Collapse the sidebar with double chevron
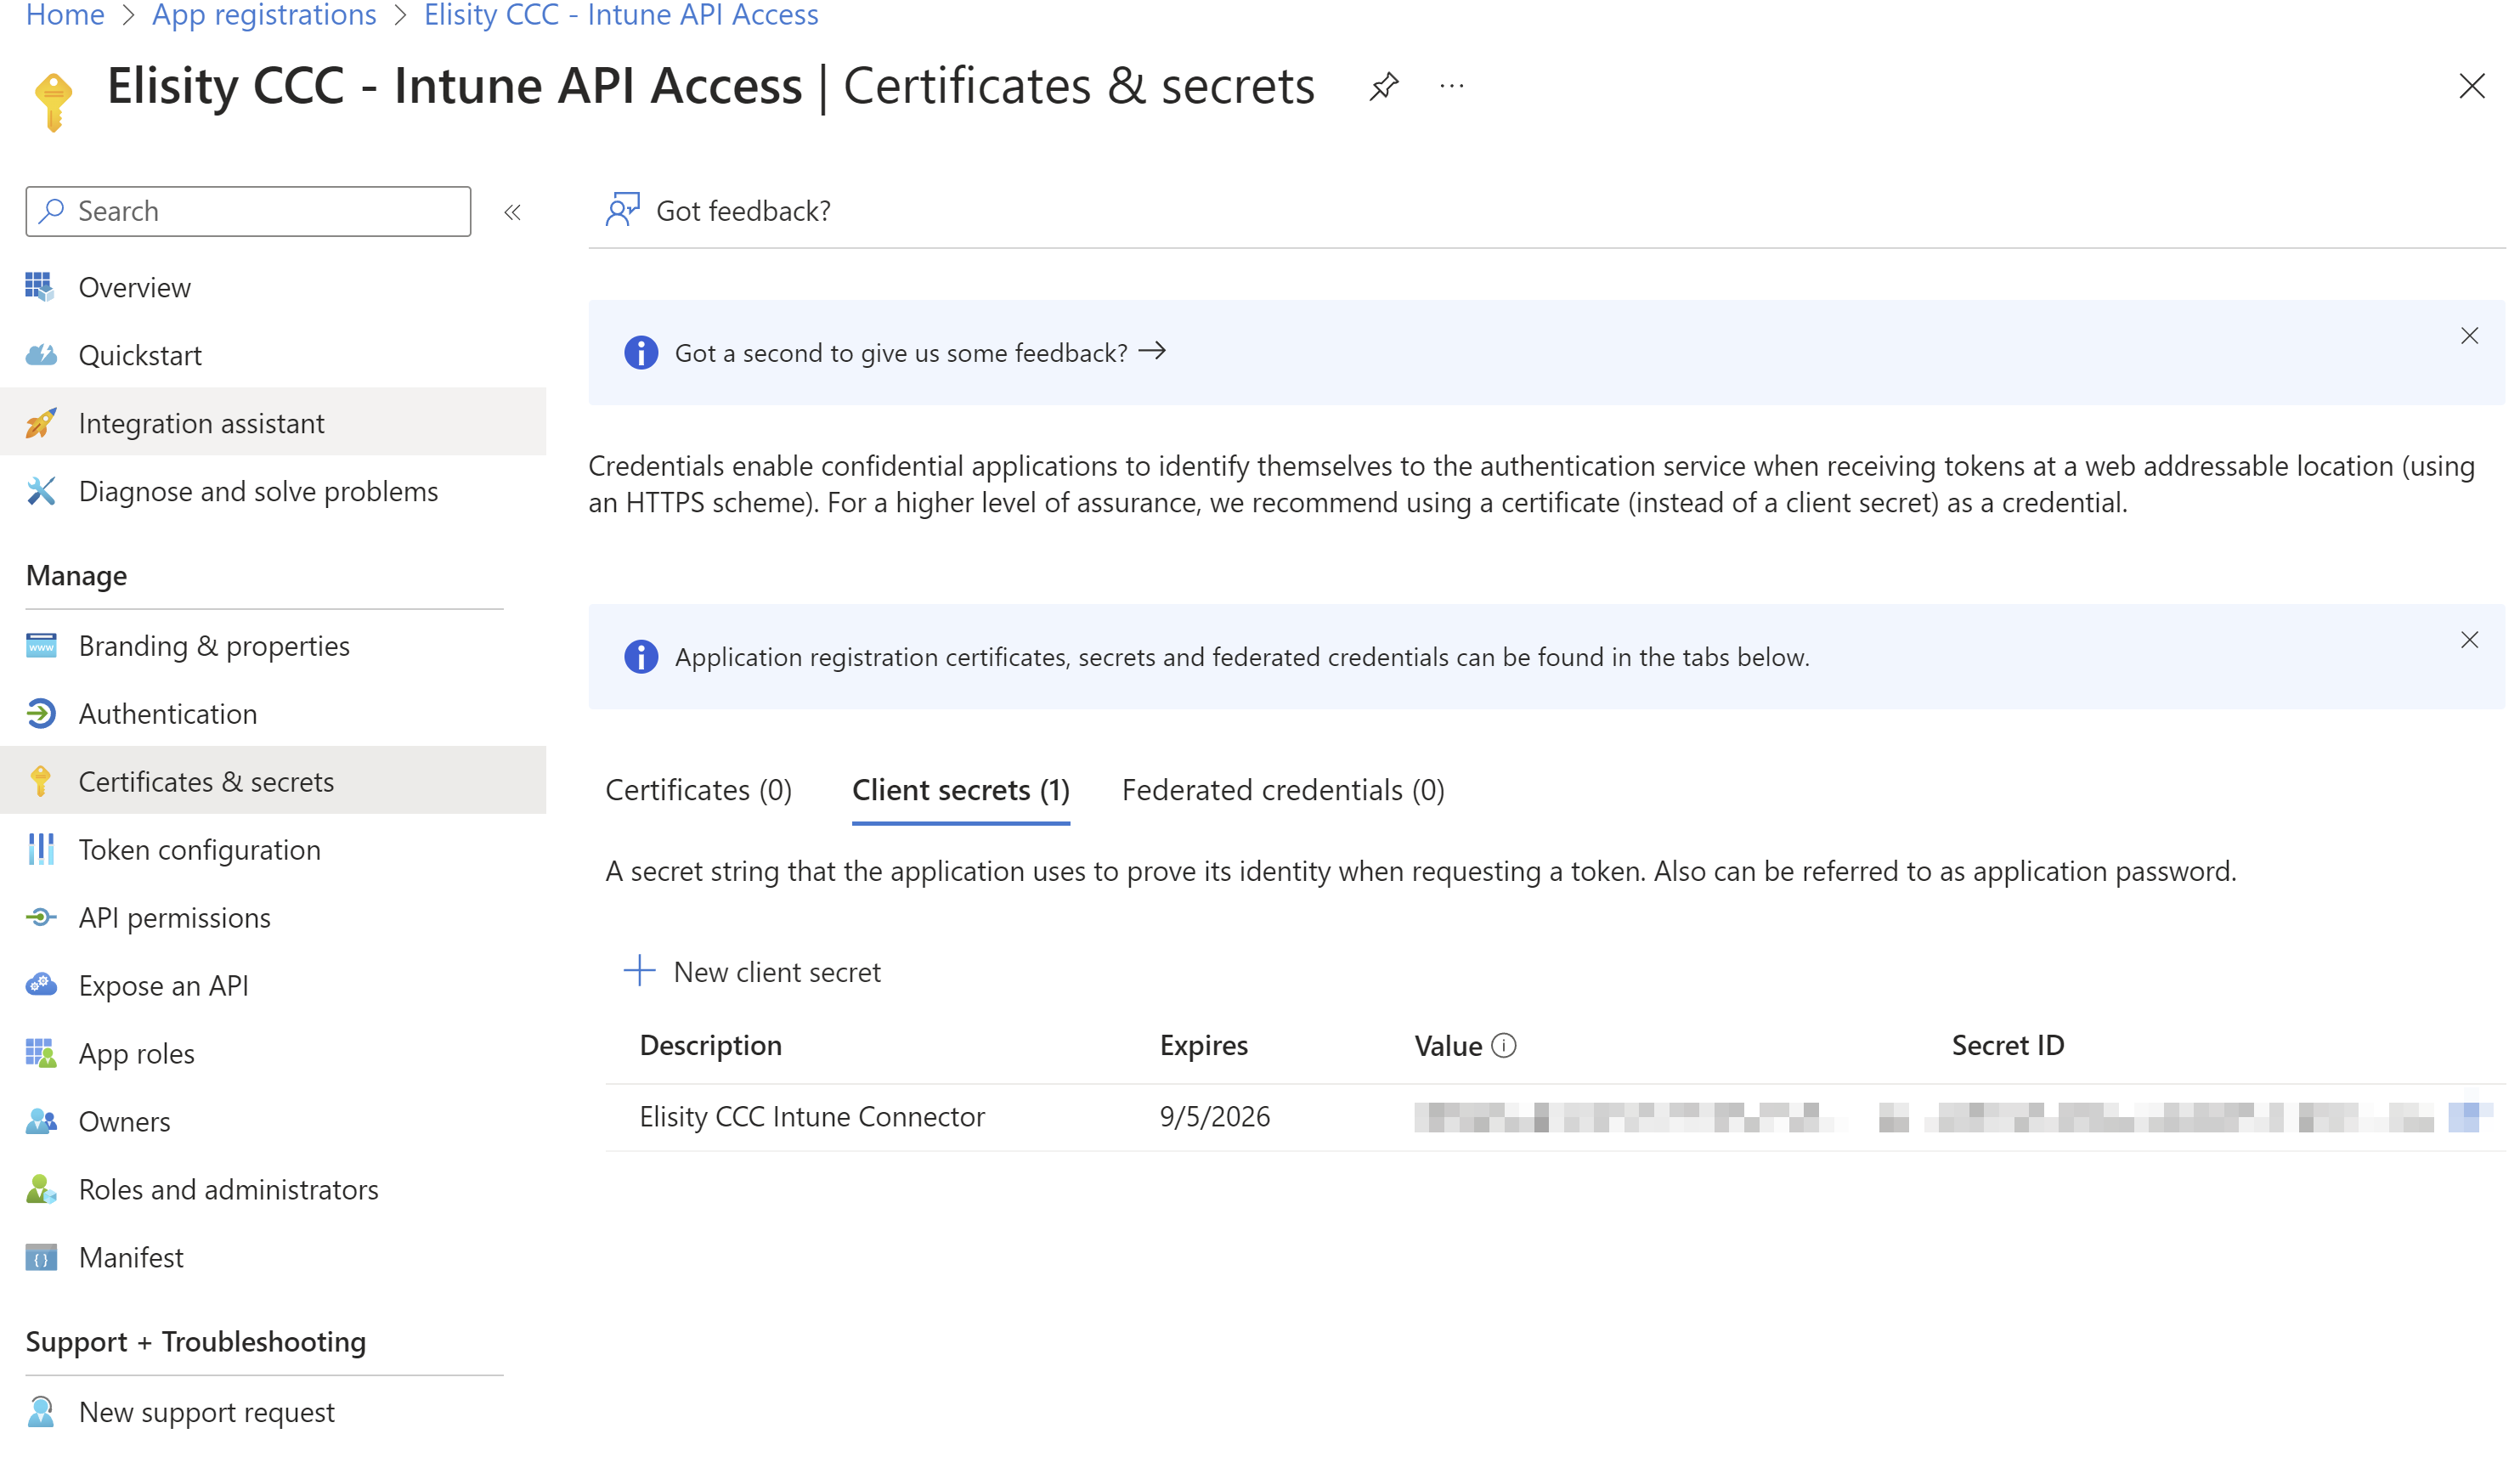The width and height of the screenshot is (2520, 1479). click(512, 212)
